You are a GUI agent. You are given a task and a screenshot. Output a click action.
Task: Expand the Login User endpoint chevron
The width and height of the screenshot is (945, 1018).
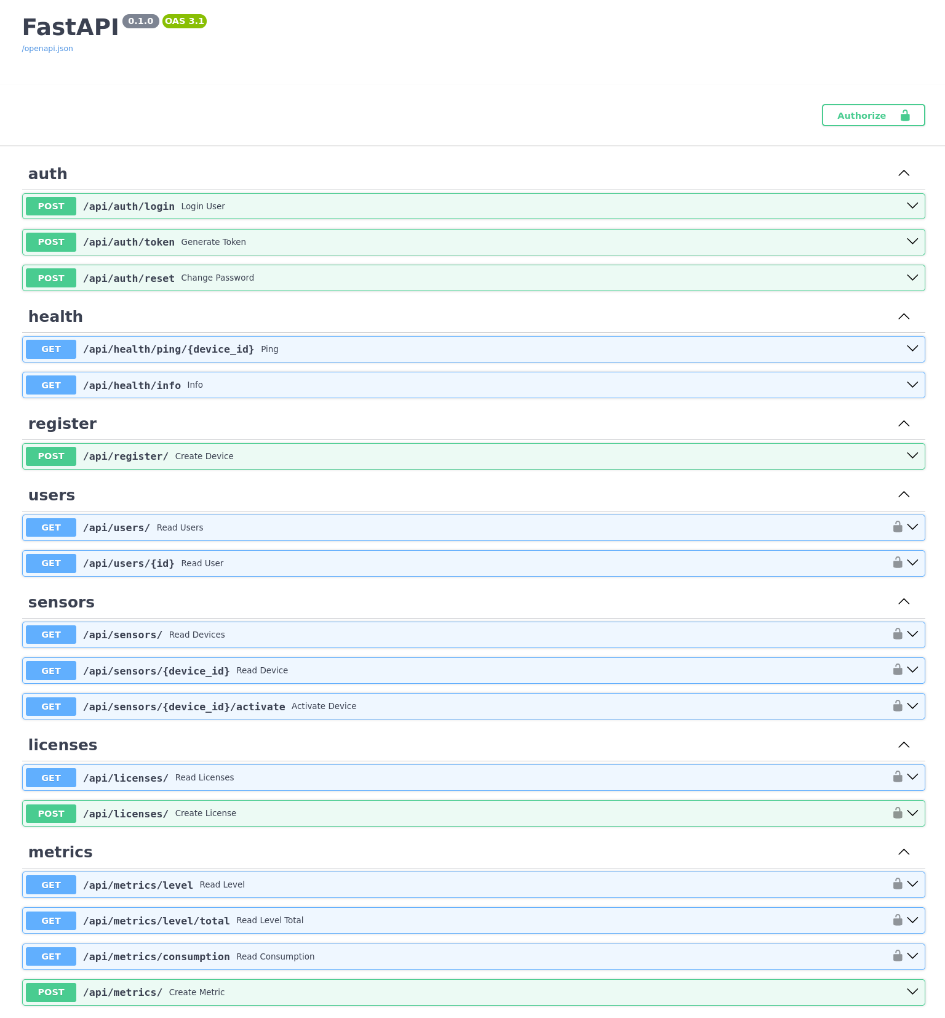[x=912, y=206]
